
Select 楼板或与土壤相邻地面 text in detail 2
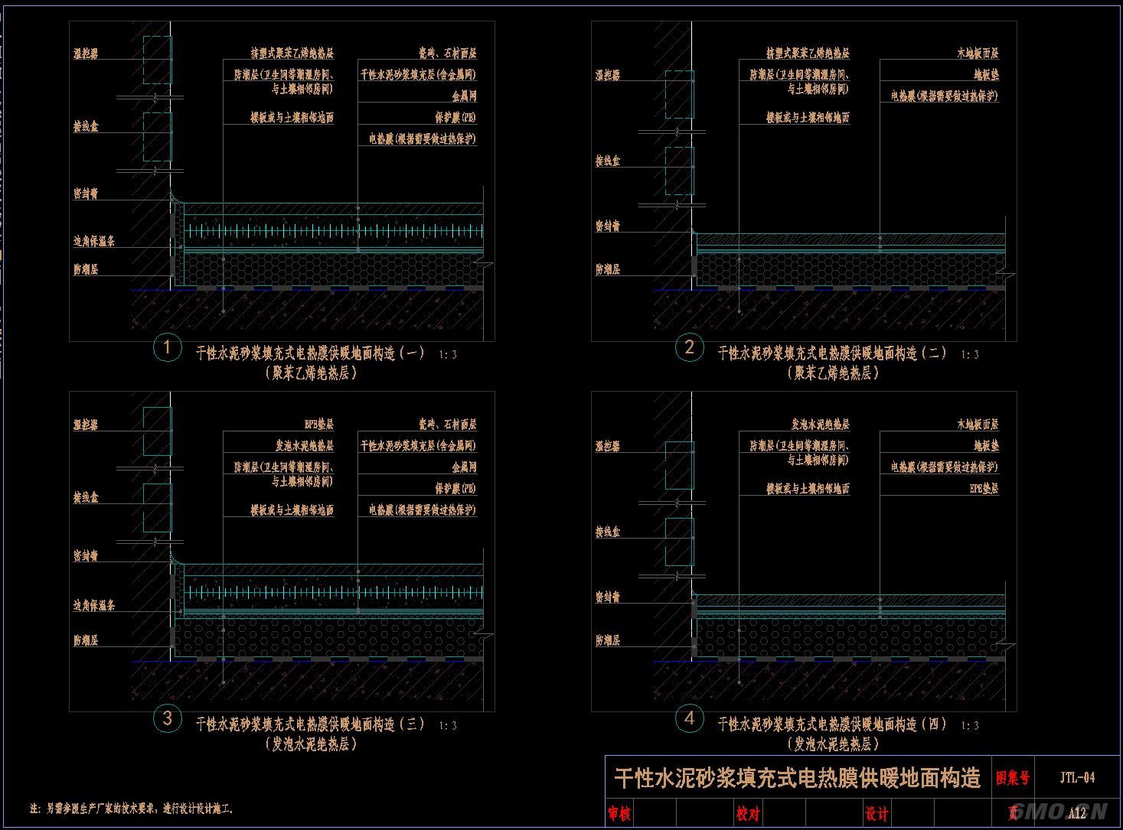point(808,118)
